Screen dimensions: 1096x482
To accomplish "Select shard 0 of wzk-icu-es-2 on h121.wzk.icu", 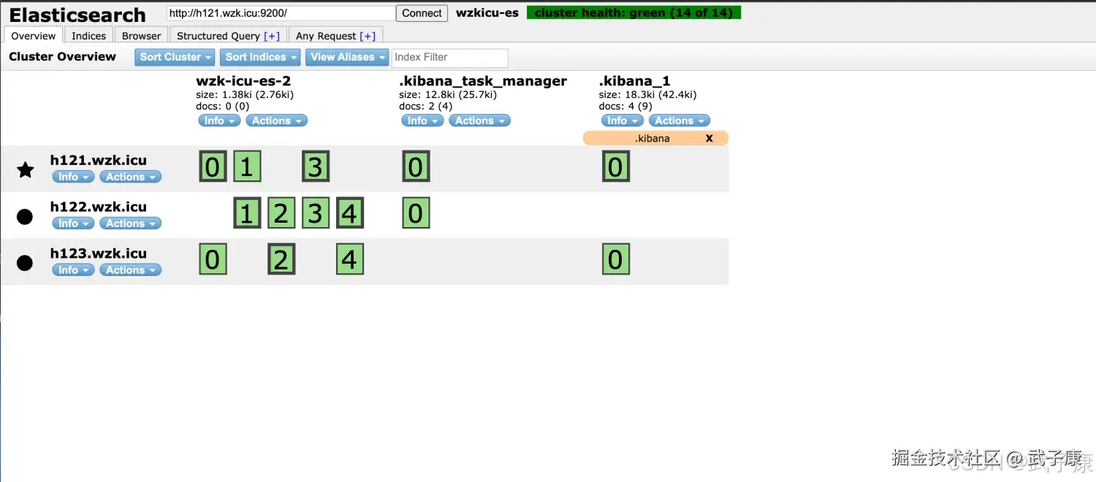I will 212,166.
